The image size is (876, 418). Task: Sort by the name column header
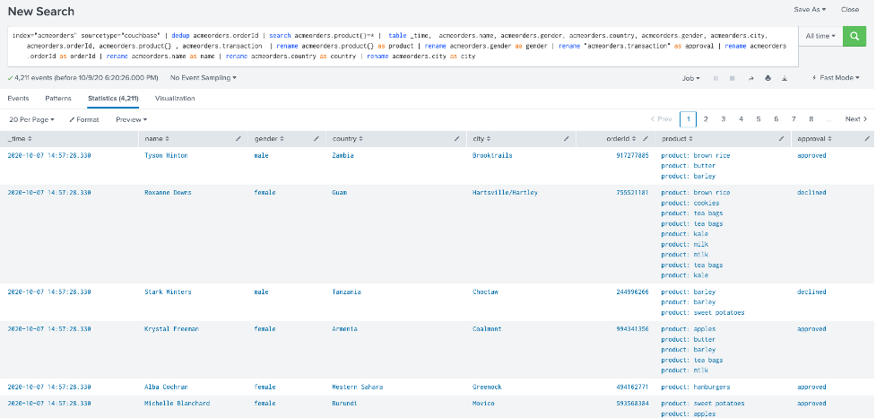(x=157, y=139)
